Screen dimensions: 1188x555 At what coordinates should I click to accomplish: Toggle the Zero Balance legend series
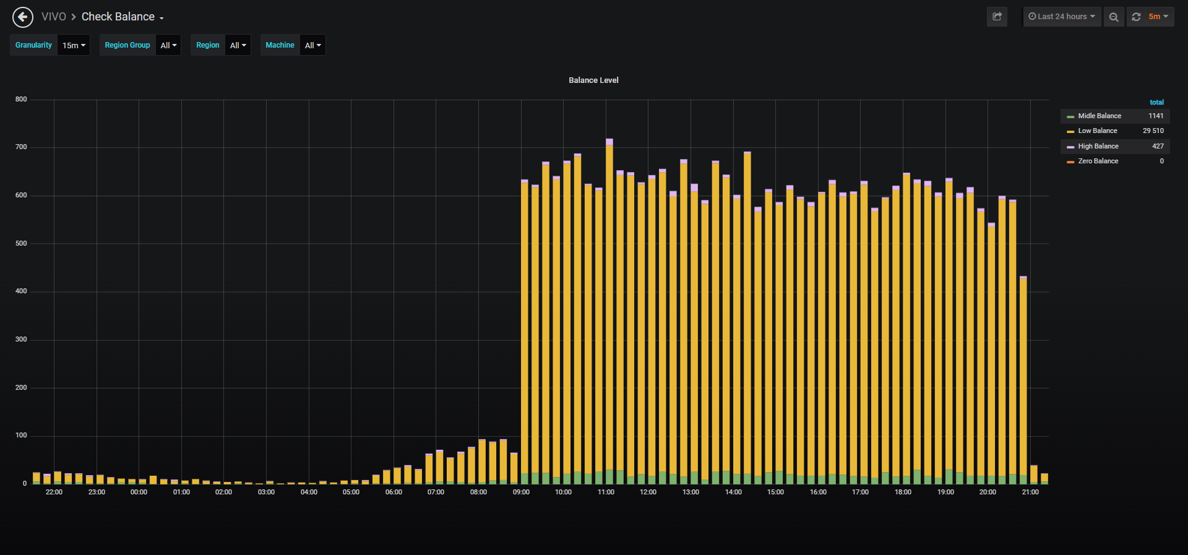pyautogui.click(x=1098, y=161)
